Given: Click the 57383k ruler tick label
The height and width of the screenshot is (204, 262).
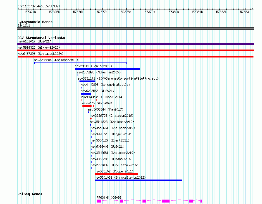Looking at the screenshot, I should pos(245,12).
